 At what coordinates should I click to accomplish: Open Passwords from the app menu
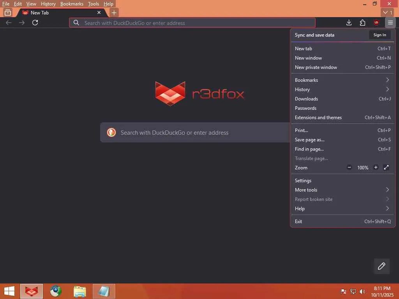[343, 108]
